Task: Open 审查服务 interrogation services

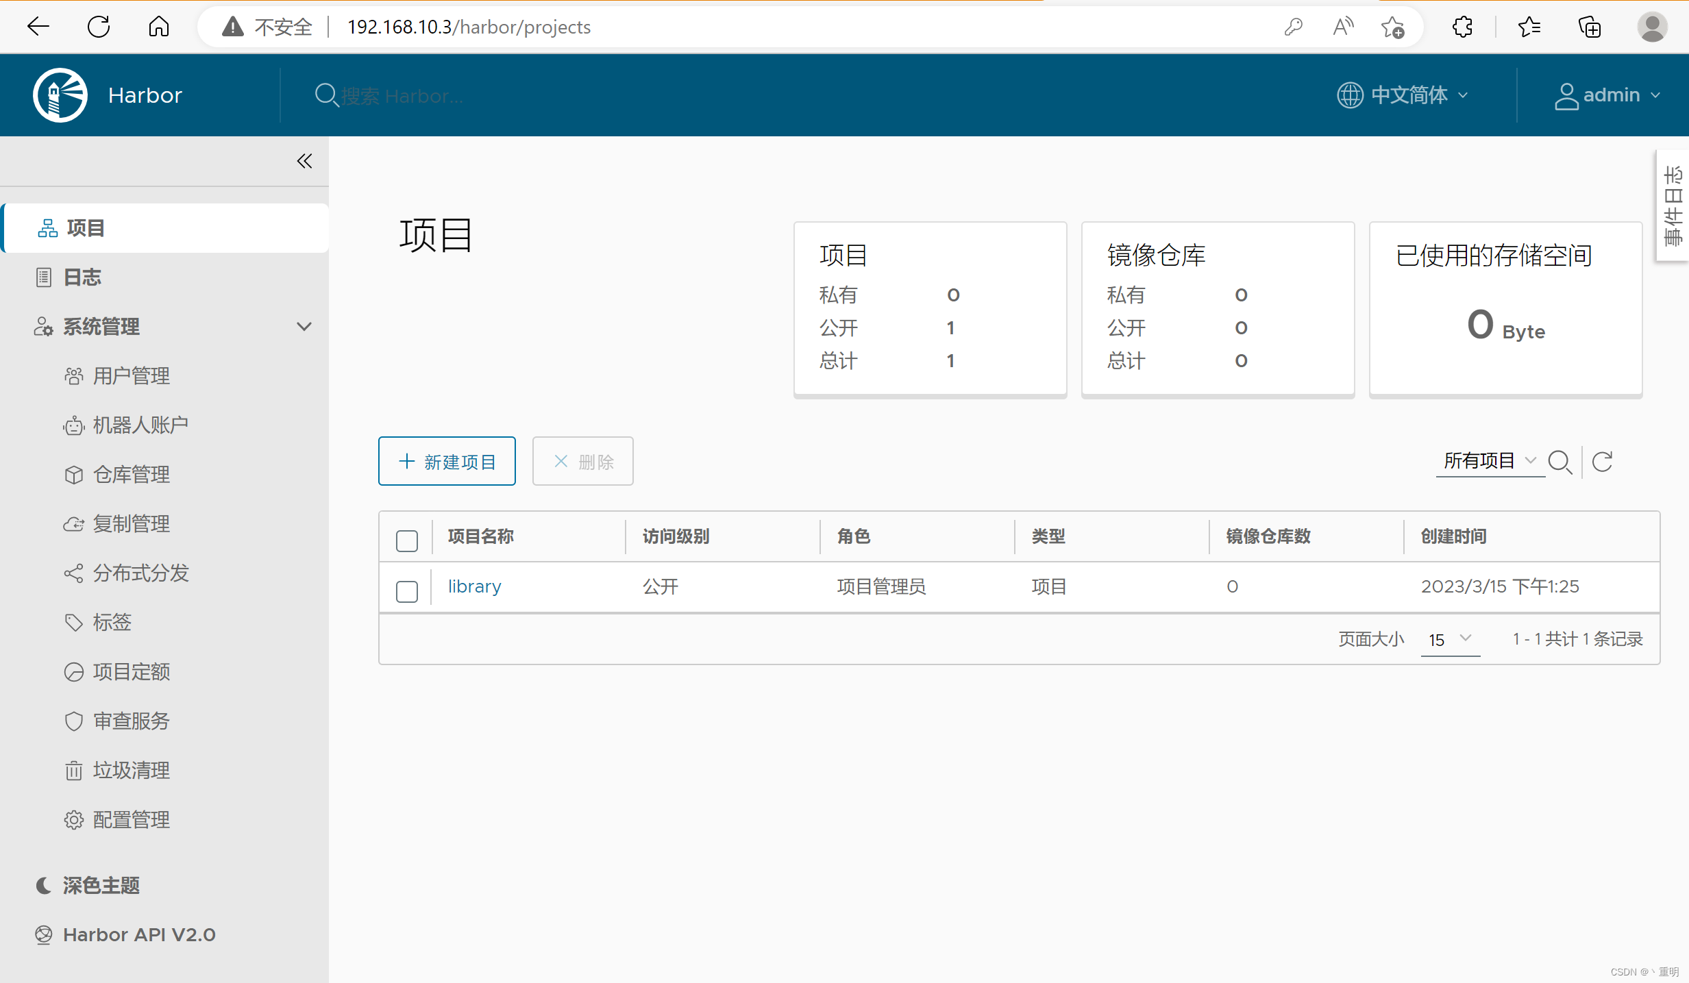Action: [x=116, y=721]
